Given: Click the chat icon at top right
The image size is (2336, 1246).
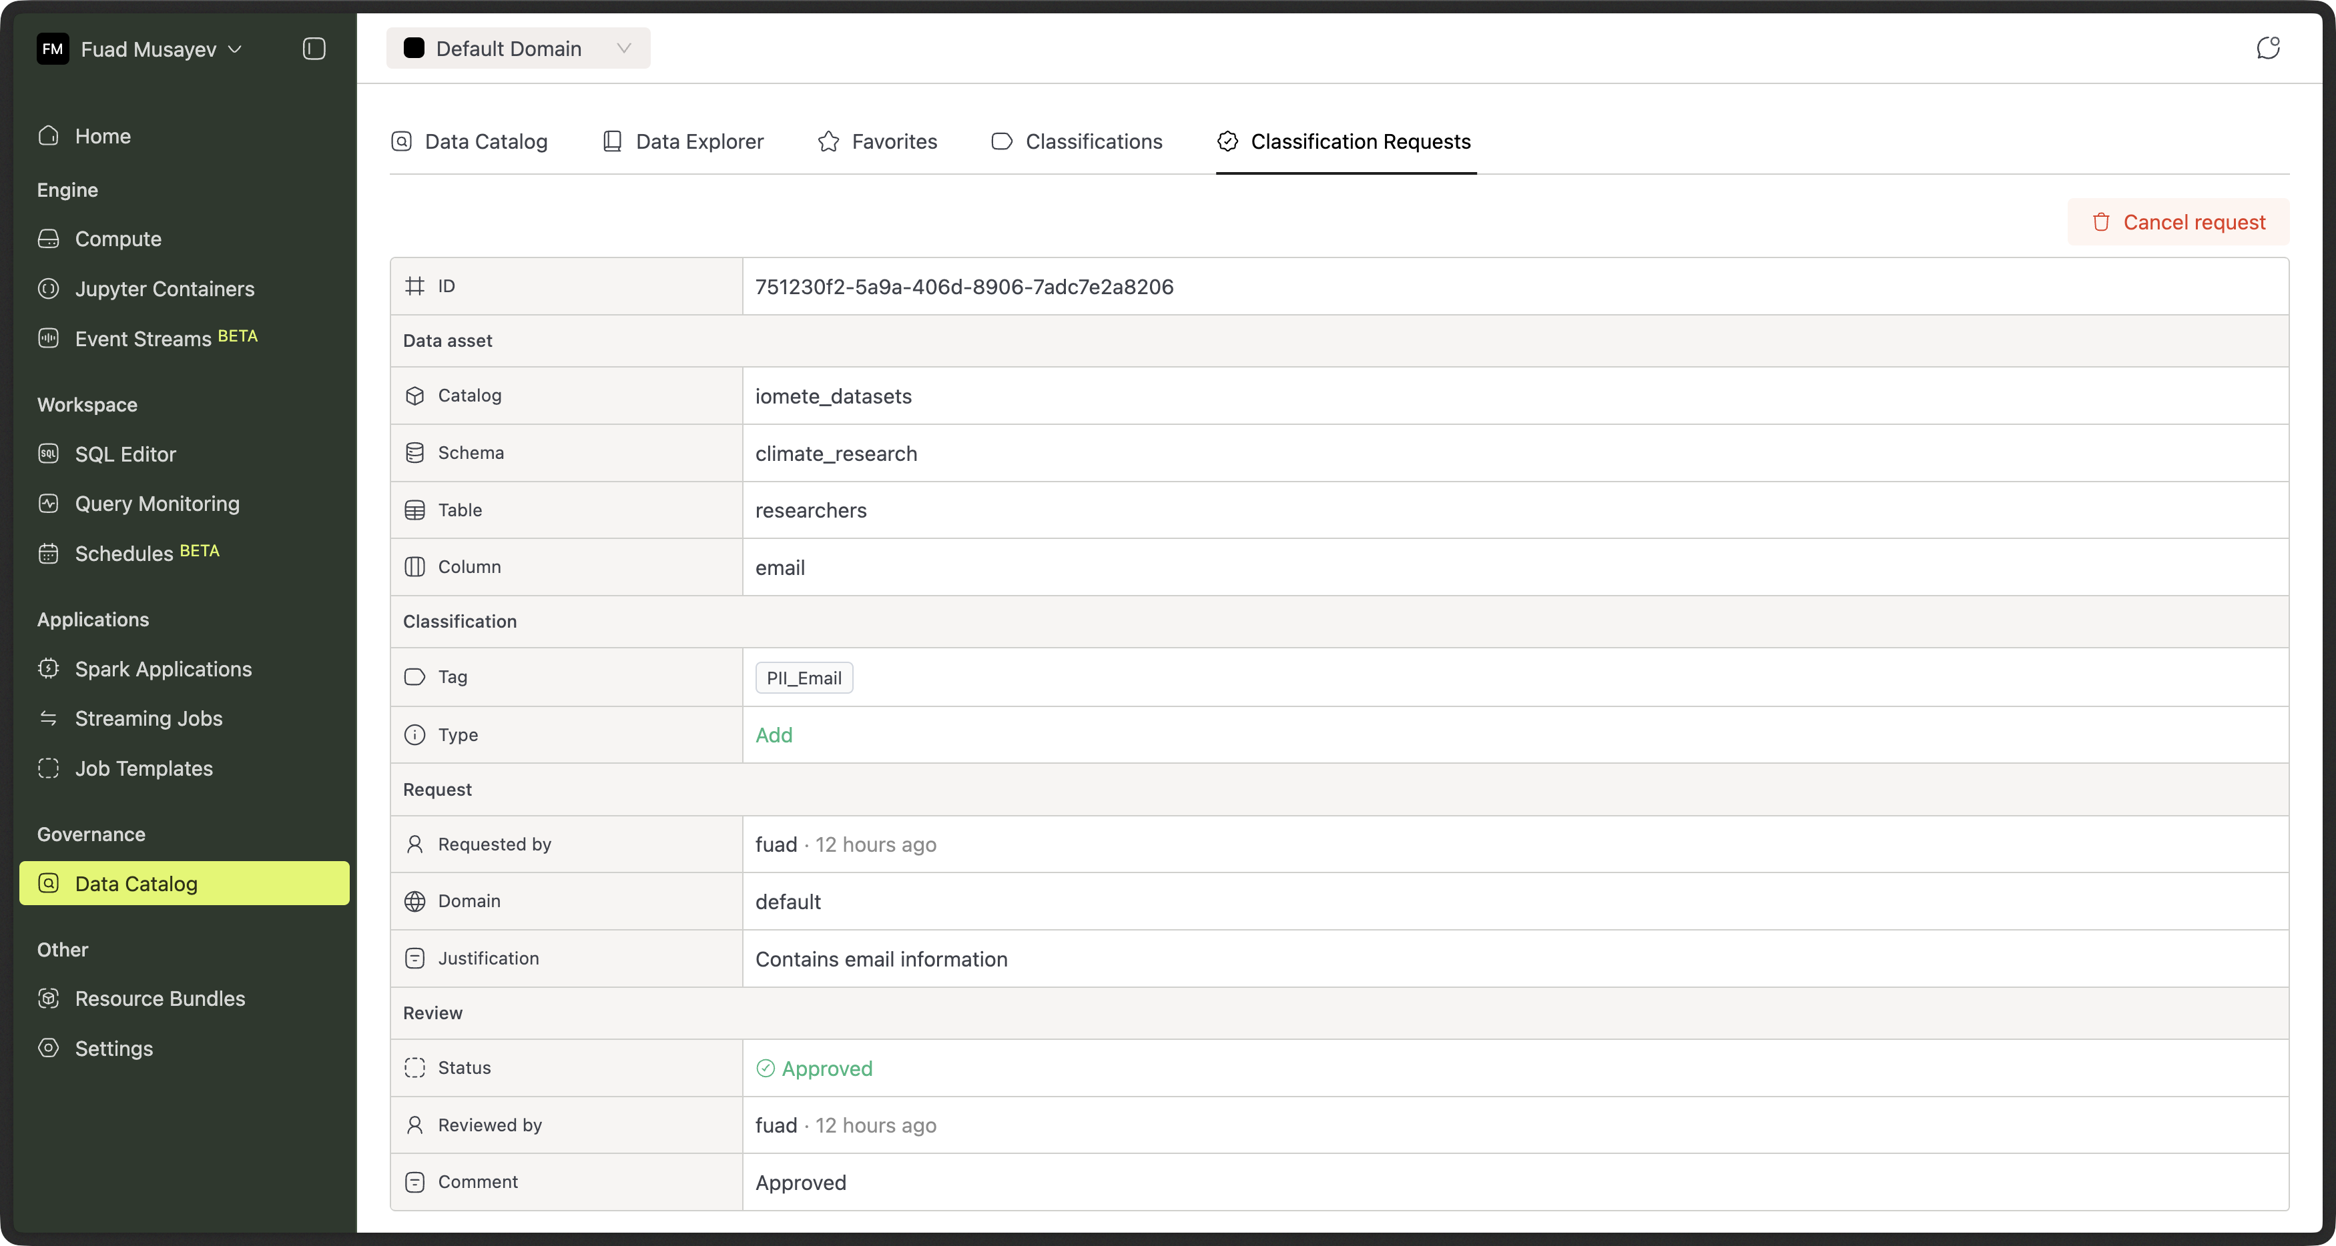Looking at the screenshot, I should 2268,48.
